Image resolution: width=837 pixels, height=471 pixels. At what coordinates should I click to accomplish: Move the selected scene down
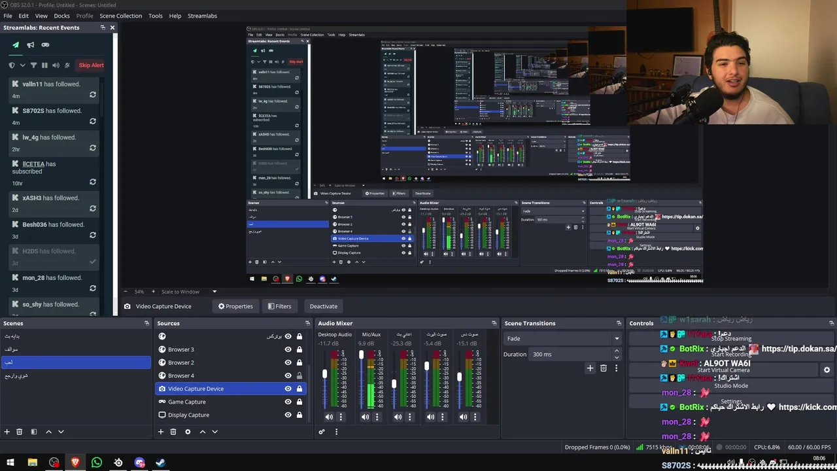[x=61, y=432]
